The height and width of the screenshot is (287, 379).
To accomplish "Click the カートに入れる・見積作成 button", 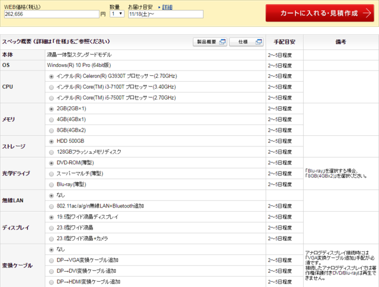I will pyautogui.click(x=320, y=13).
